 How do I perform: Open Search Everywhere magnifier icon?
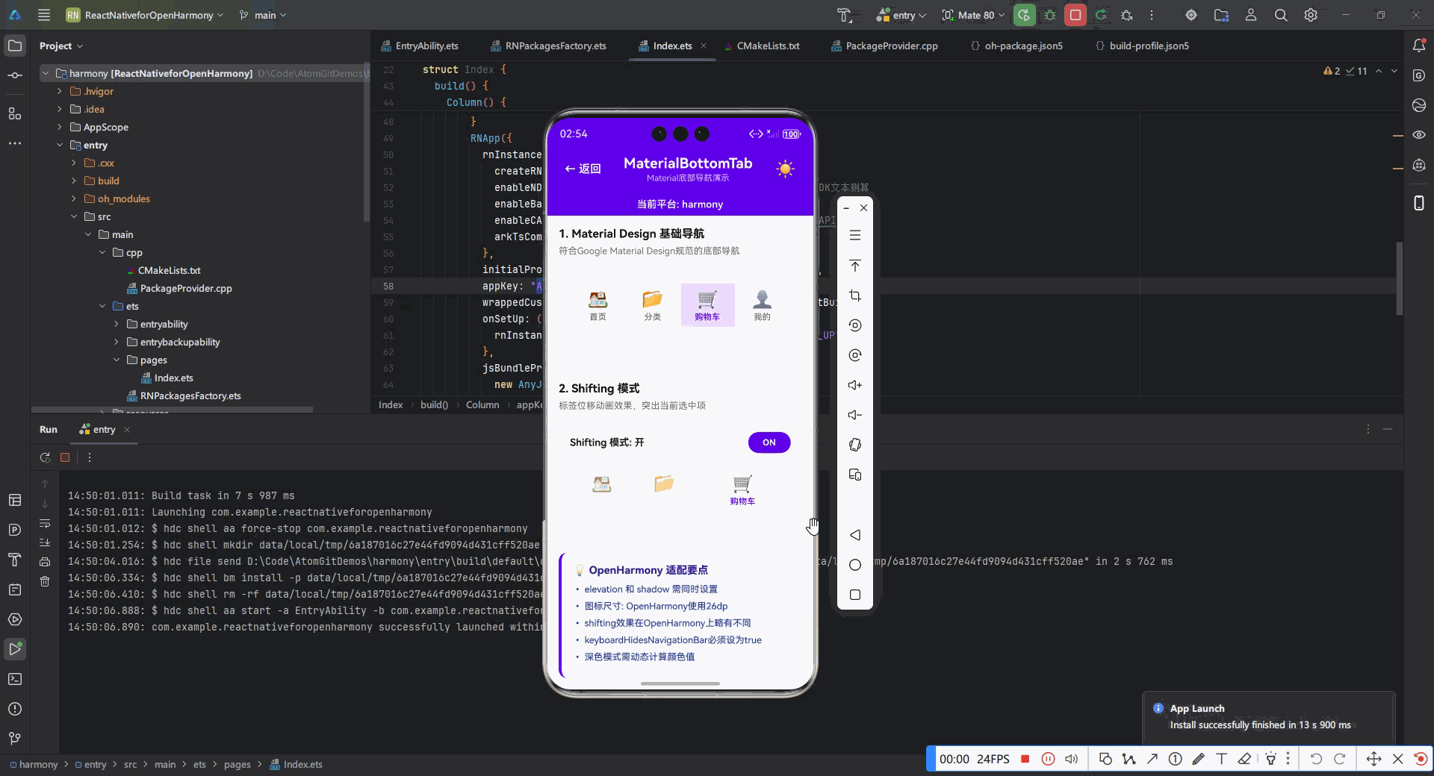[x=1281, y=15]
